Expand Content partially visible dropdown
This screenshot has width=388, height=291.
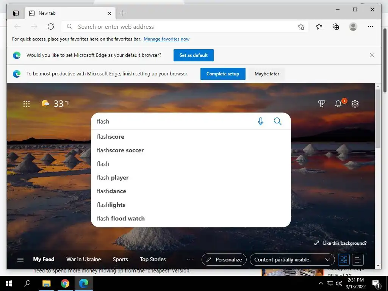click(292, 260)
